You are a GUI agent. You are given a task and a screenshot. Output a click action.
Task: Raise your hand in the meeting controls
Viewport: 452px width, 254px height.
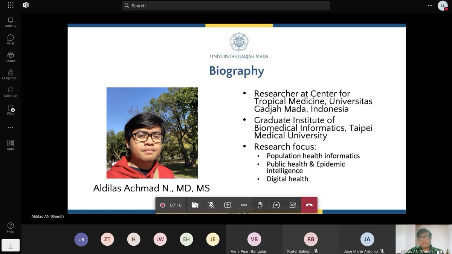pos(260,205)
